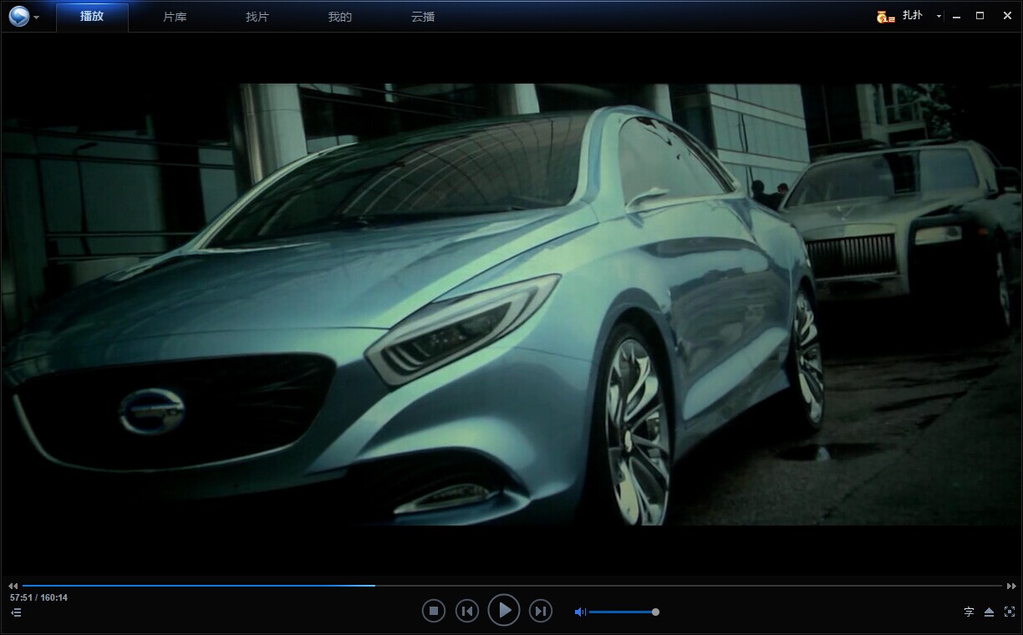Image resolution: width=1023 pixels, height=635 pixels.
Task: Open the 云播 tab
Action: pyautogui.click(x=423, y=17)
